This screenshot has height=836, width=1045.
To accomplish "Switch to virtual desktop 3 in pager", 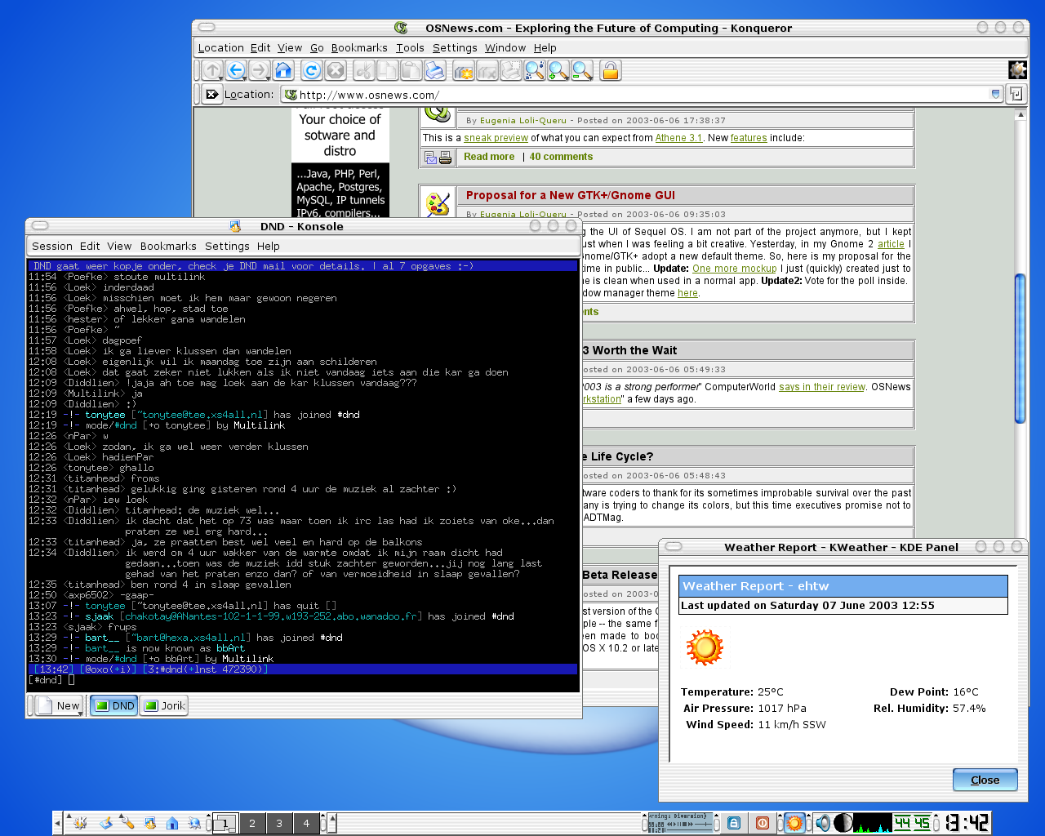I will click(279, 823).
